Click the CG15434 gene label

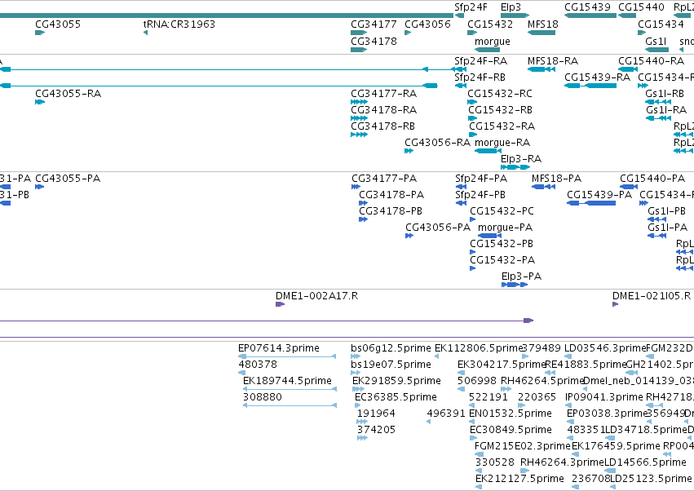661,24
